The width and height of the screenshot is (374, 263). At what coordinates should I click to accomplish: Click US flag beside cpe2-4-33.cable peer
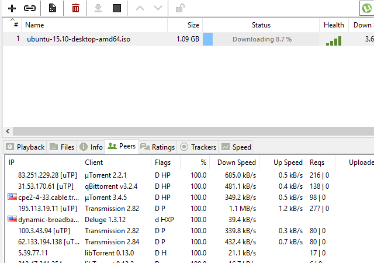click(x=12, y=197)
